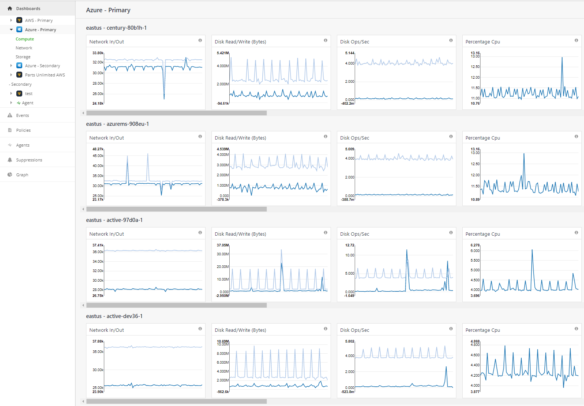The image size is (584, 406).
Task: Open the AWS - Primary dashboard link
Action: 39,20
